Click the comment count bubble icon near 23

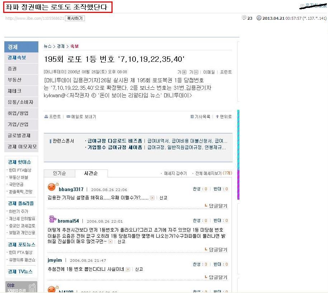244,18
